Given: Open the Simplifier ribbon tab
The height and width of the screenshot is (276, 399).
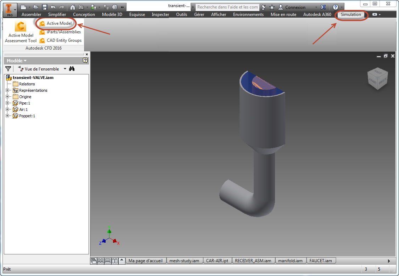Looking at the screenshot, I should [x=57, y=15].
